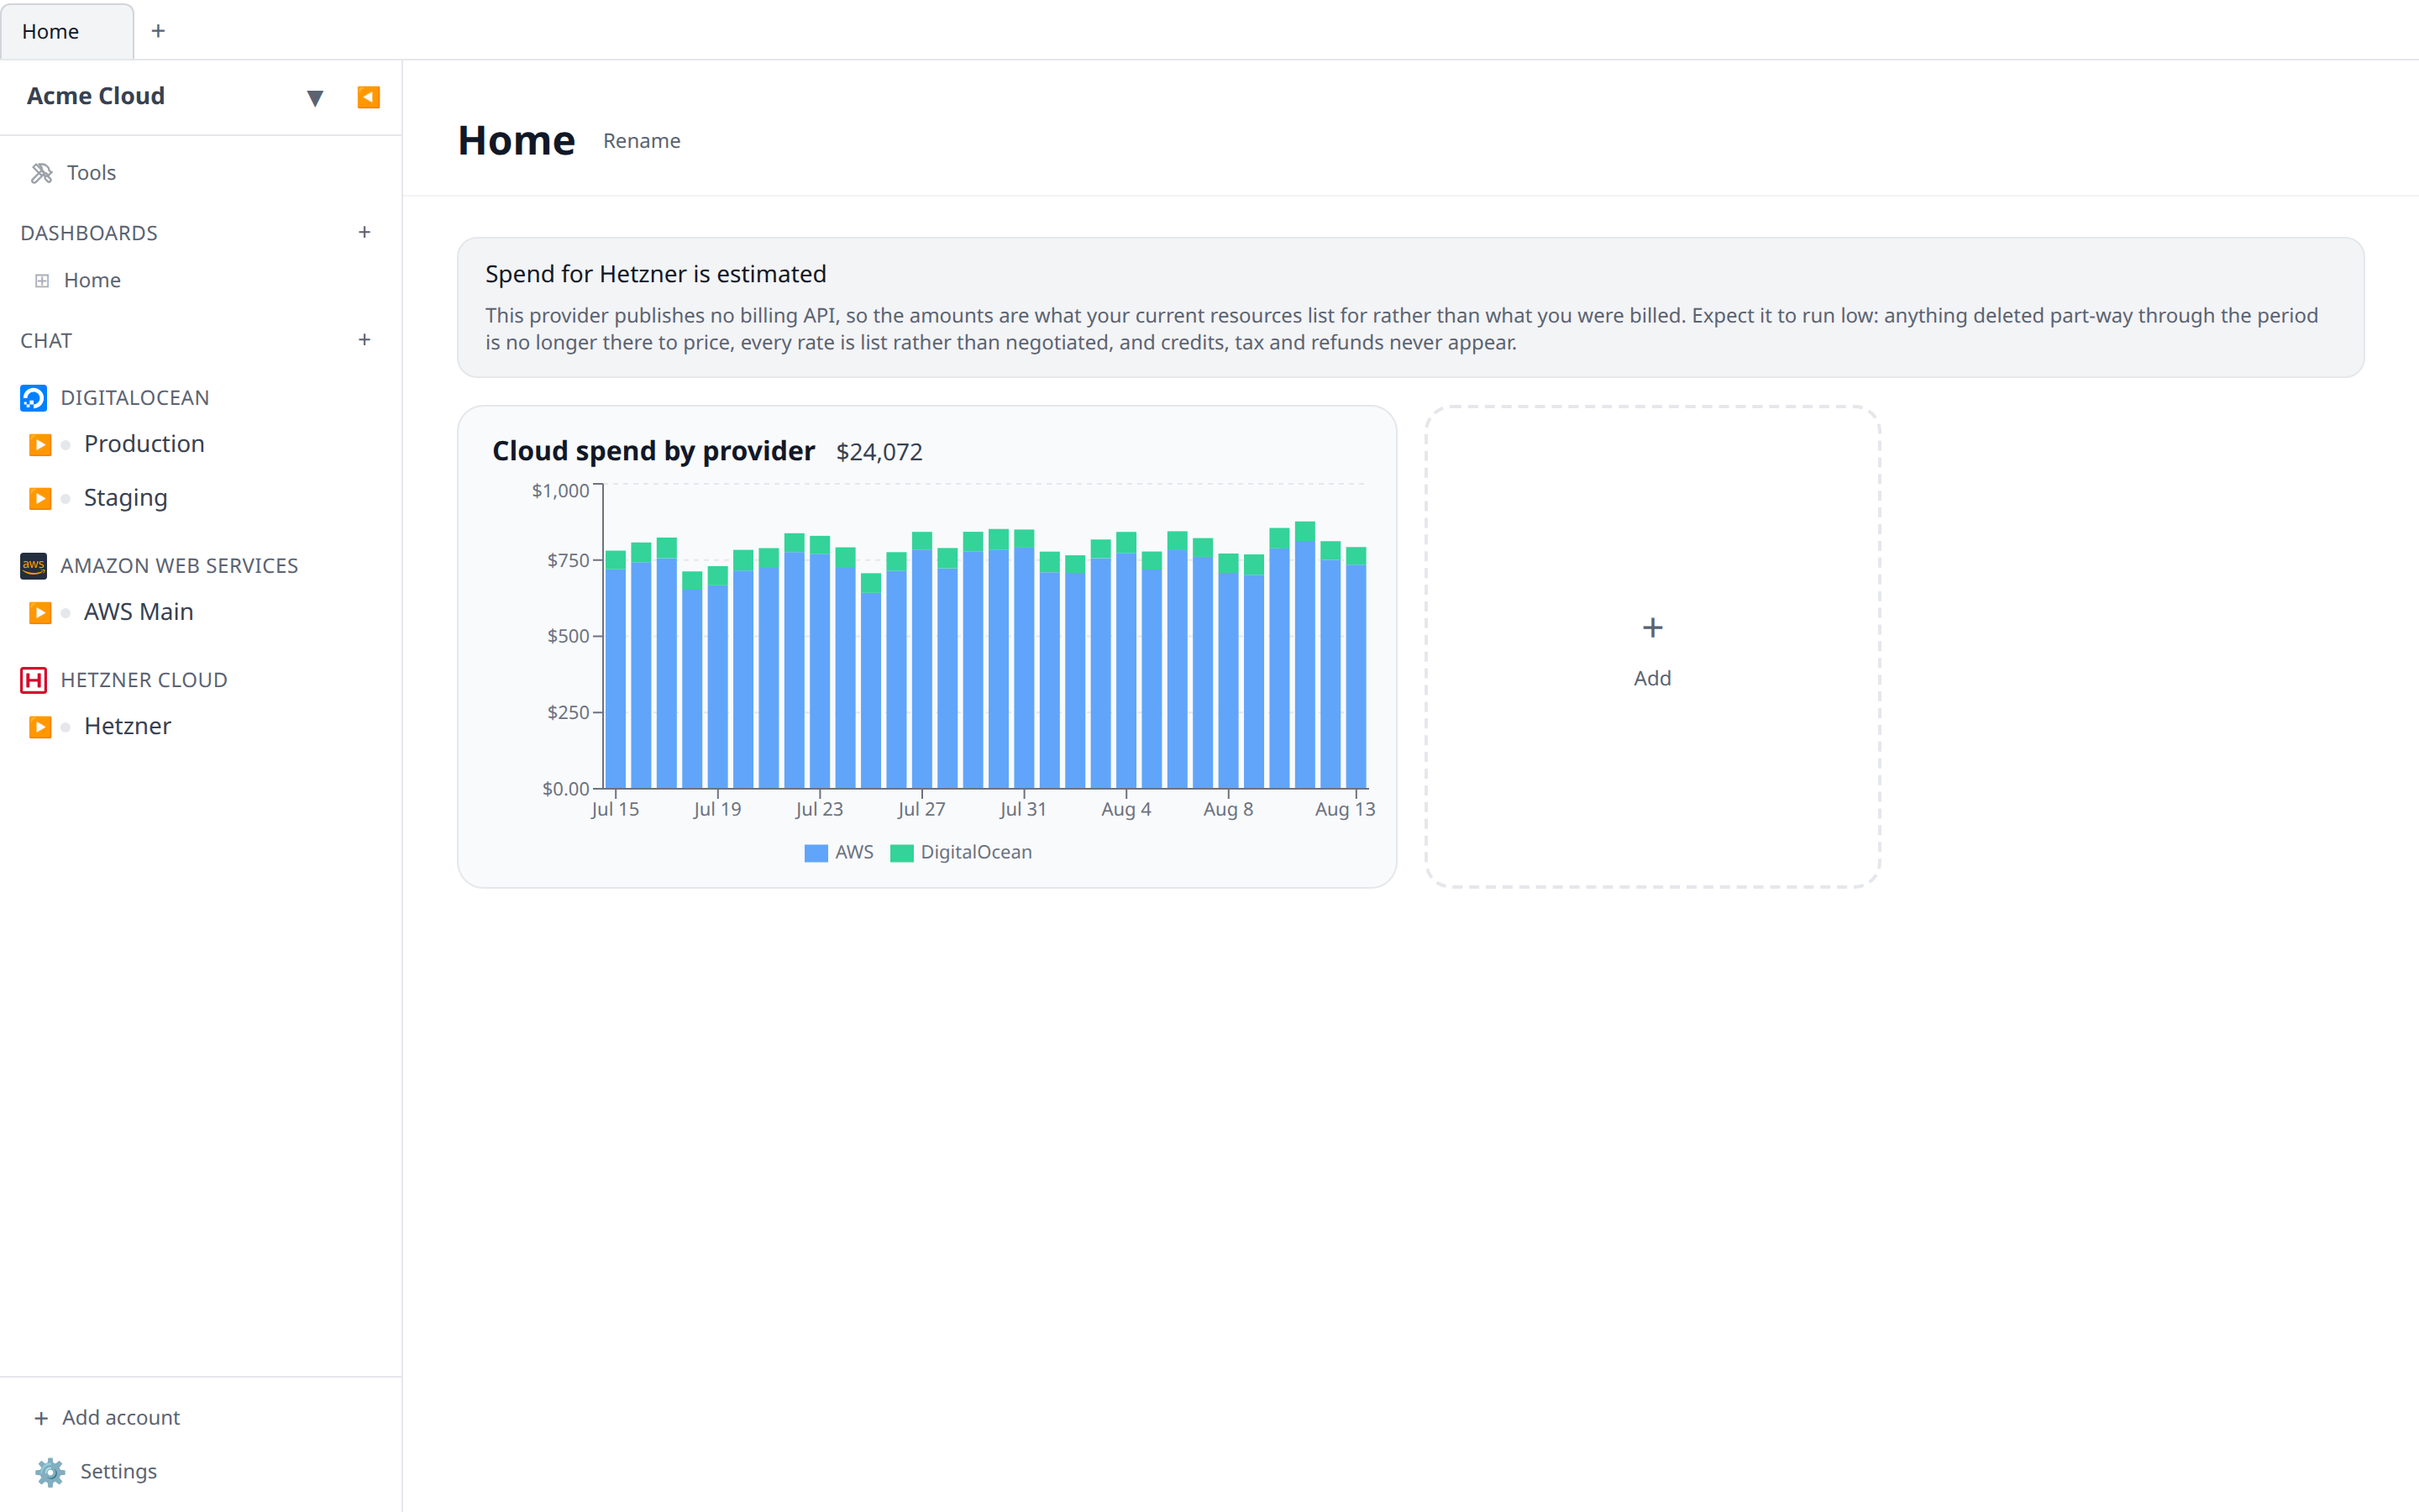Click the Jul 27 axis label
2419x1512 pixels.
pos(921,809)
